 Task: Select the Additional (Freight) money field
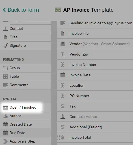click(95, 127)
